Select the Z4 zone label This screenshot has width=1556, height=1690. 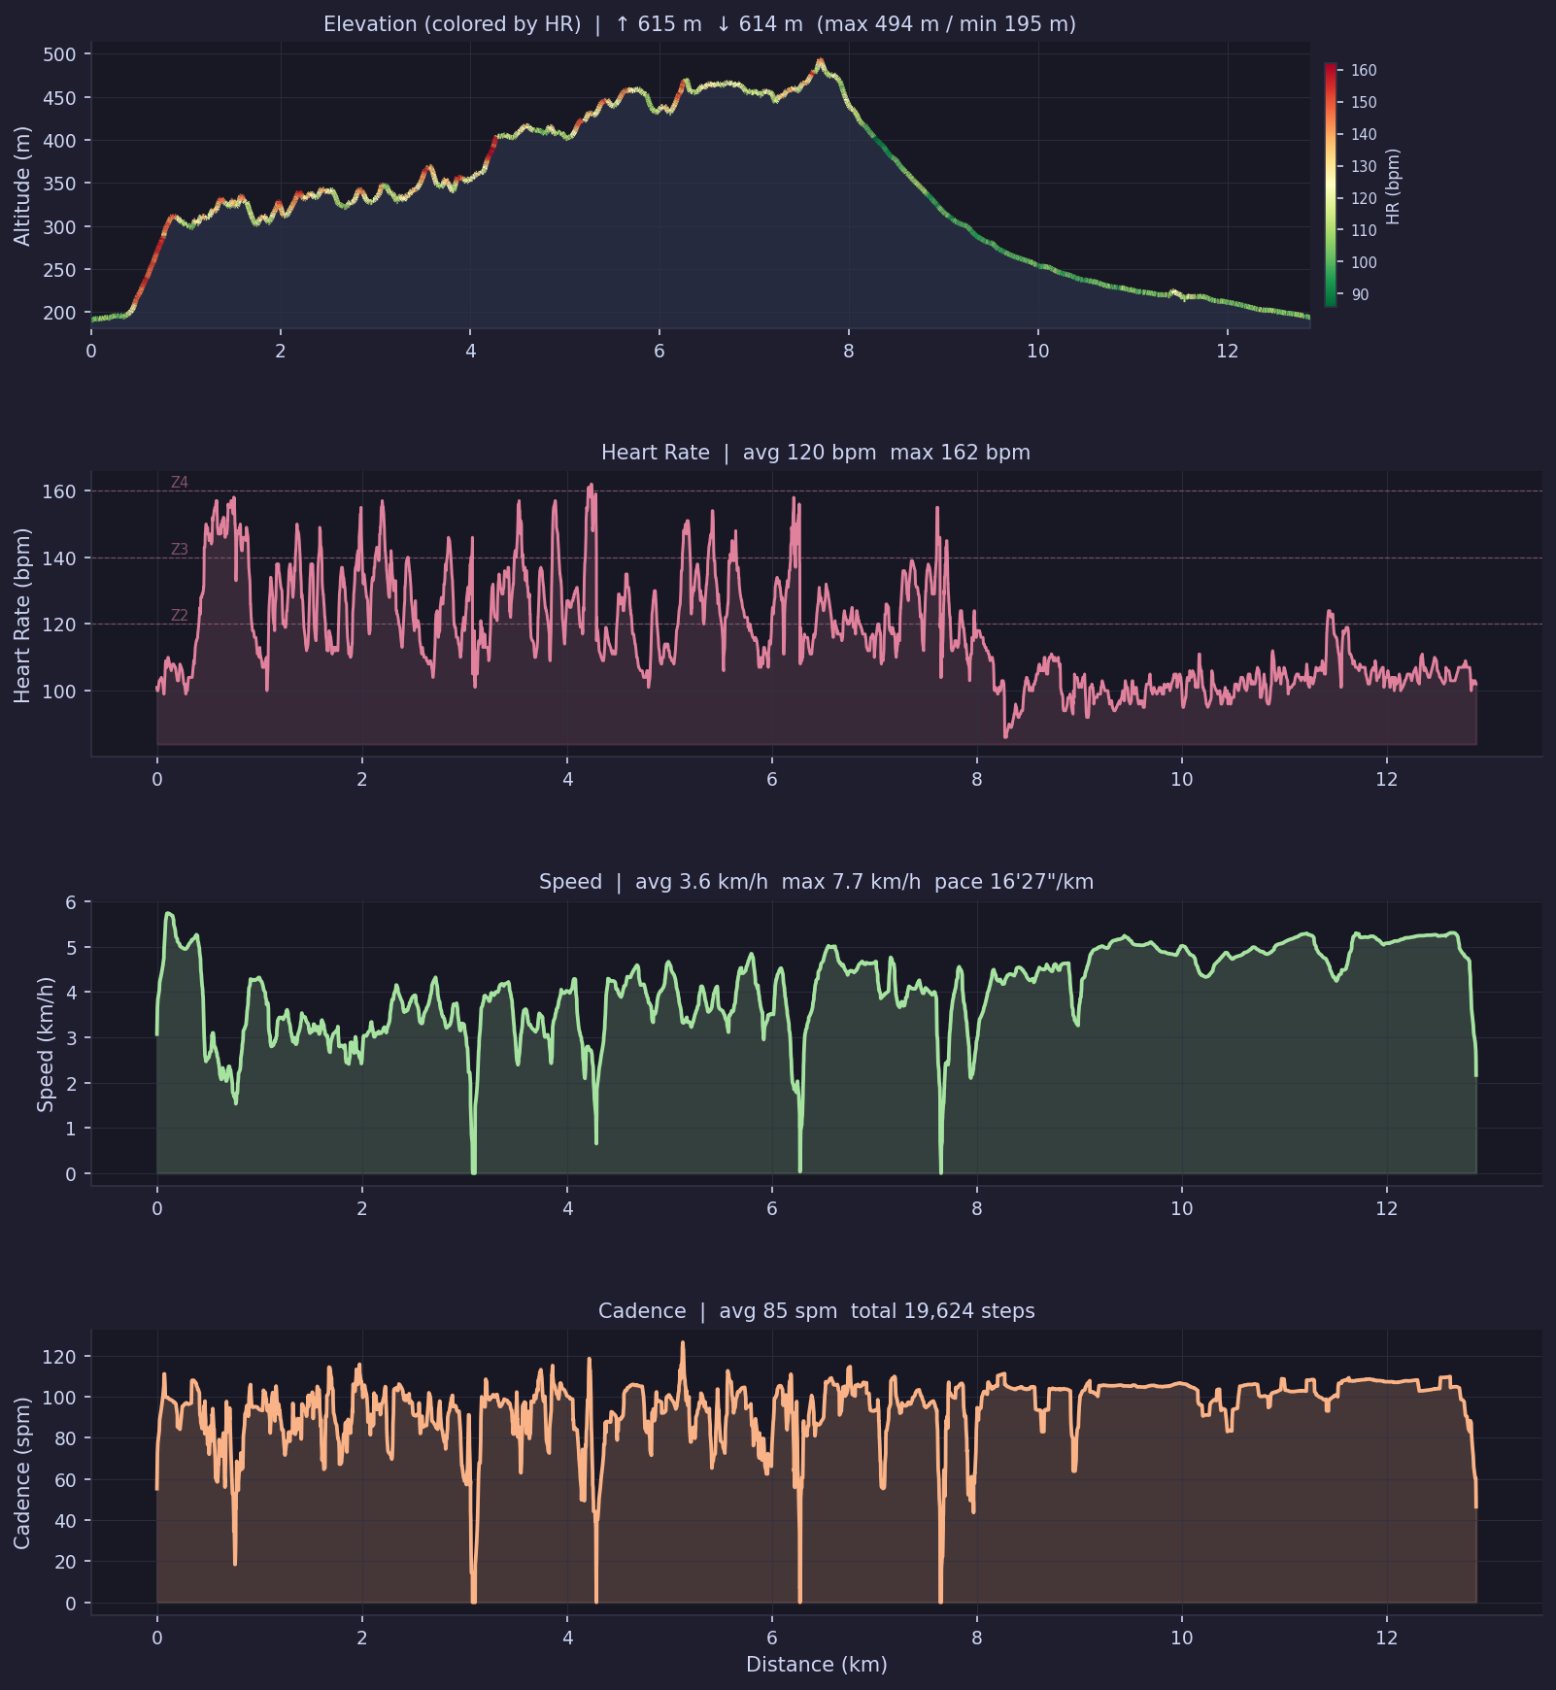tap(179, 480)
